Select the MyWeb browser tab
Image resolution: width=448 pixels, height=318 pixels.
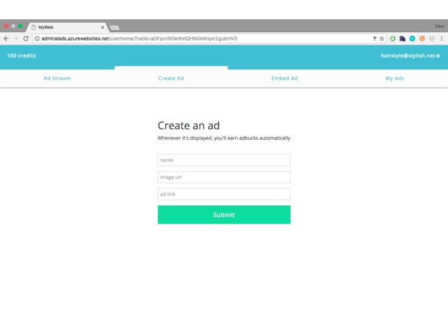click(67, 28)
